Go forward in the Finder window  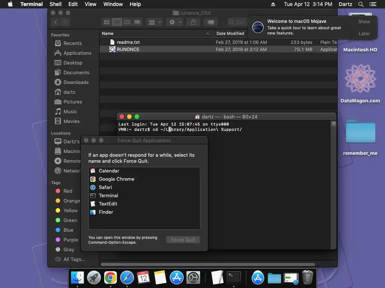click(x=65, y=22)
